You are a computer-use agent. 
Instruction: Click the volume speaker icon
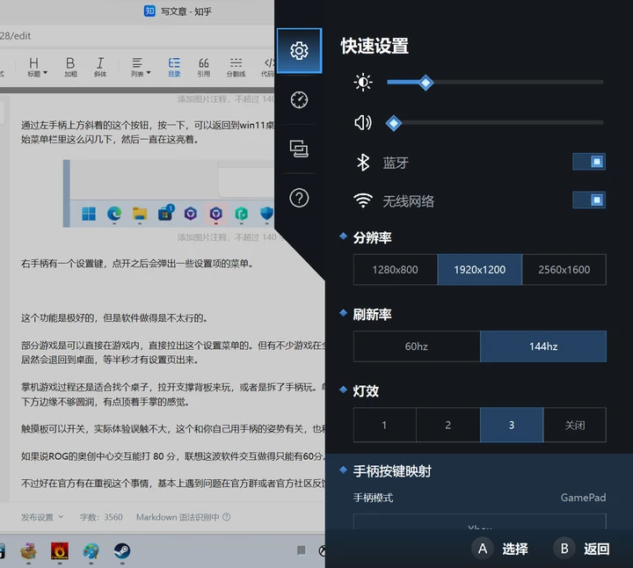pos(363,122)
